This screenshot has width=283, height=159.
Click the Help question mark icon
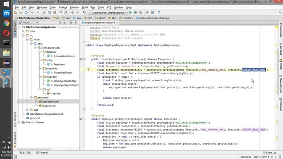tap(159, 12)
